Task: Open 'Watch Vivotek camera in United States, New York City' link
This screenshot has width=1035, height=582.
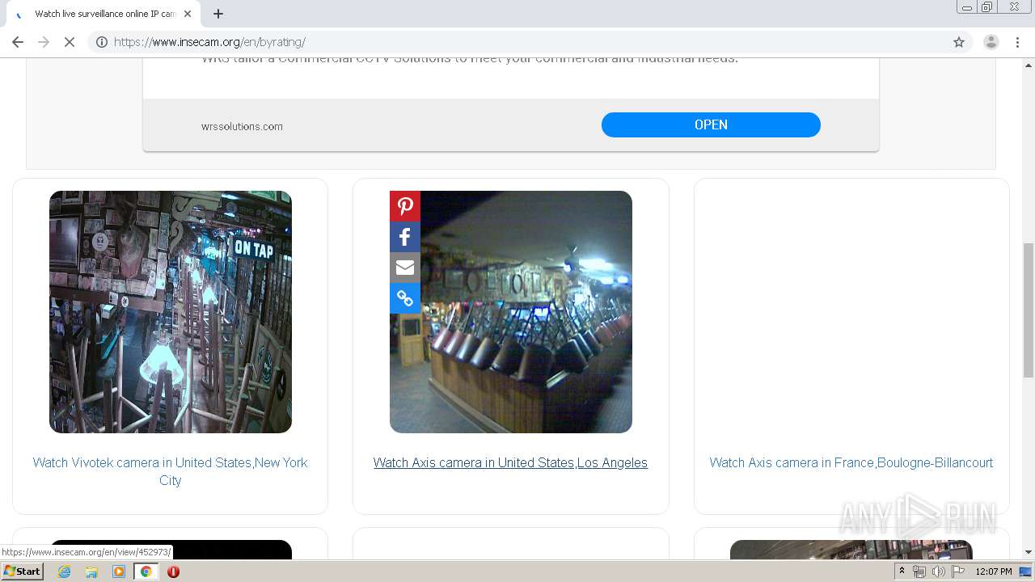Action: tap(171, 471)
